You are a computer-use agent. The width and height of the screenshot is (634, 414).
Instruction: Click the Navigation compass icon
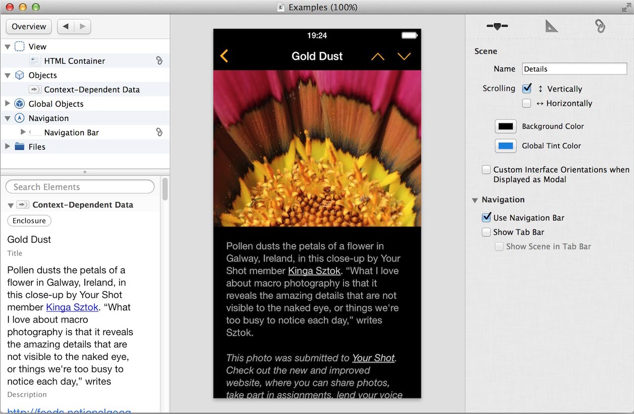tap(20, 118)
